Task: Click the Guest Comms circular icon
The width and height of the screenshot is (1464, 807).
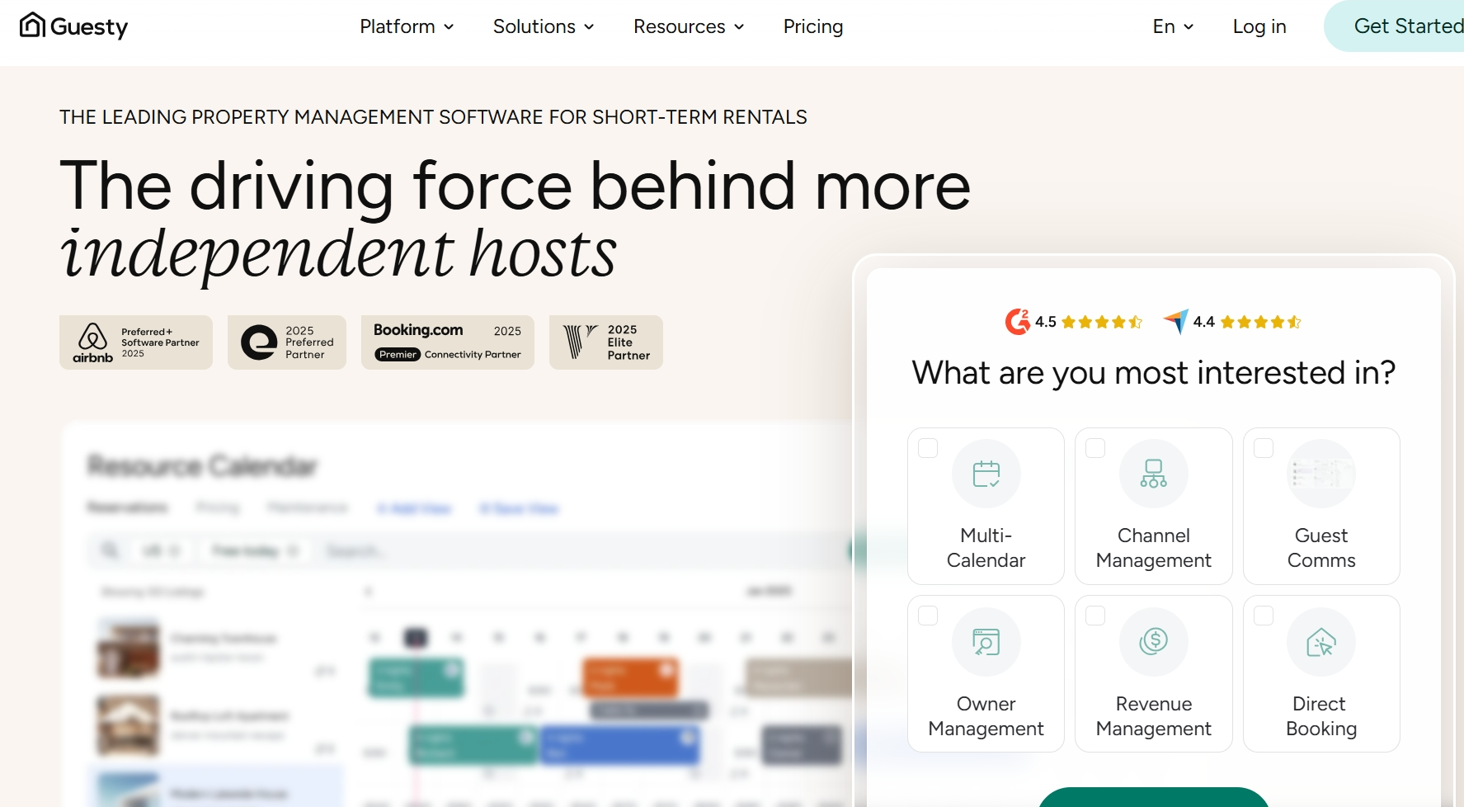Action: coord(1321,474)
